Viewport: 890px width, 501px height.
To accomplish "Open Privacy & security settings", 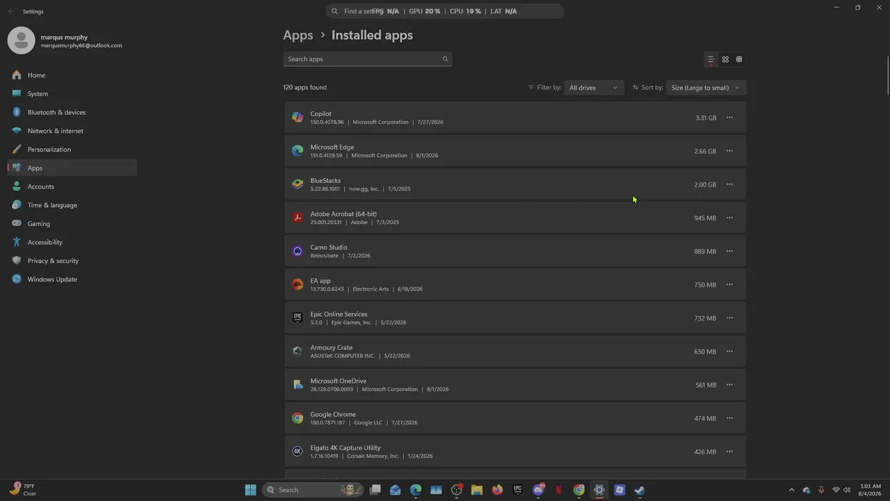I will click(72, 261).
